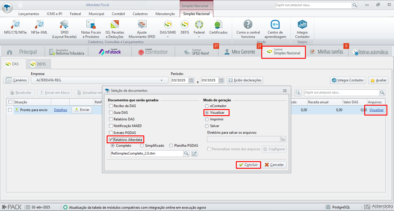Select the Visualizar radio in Modo de geração
This screenshot has height=211, width=394.
pos(207,112)
